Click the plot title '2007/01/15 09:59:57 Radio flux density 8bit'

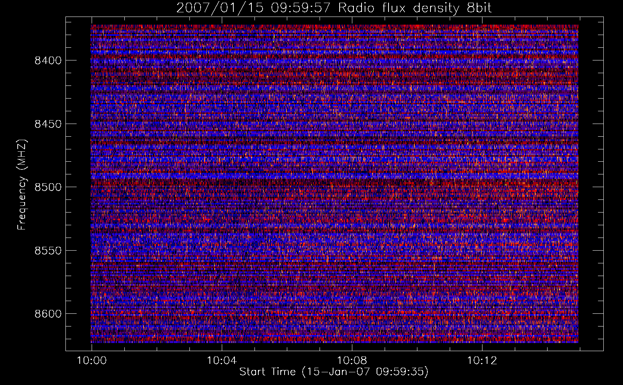334,8
